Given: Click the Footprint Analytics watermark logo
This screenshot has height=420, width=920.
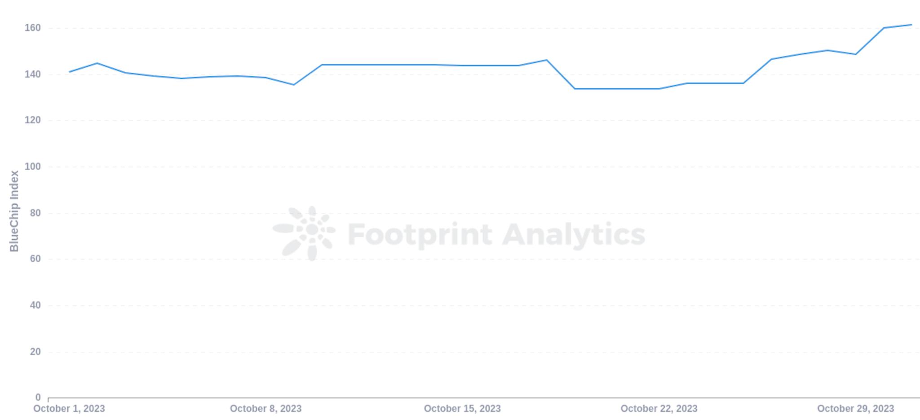Looking at the screenshot, I should [304, 233].
